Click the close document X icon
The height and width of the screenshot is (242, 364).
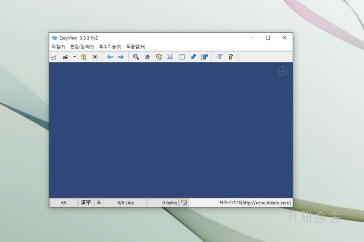click(x=95, y=57)
